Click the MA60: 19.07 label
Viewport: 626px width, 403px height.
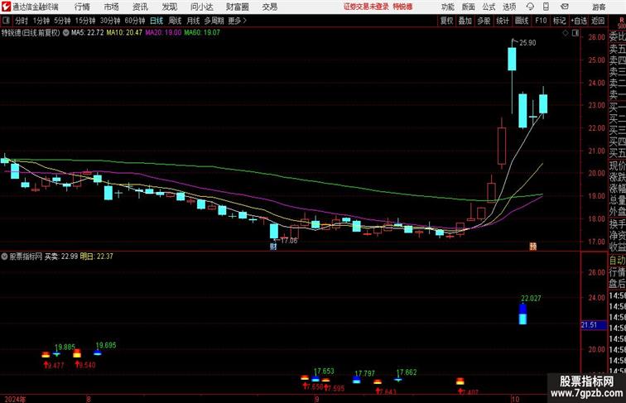point(202,33)
